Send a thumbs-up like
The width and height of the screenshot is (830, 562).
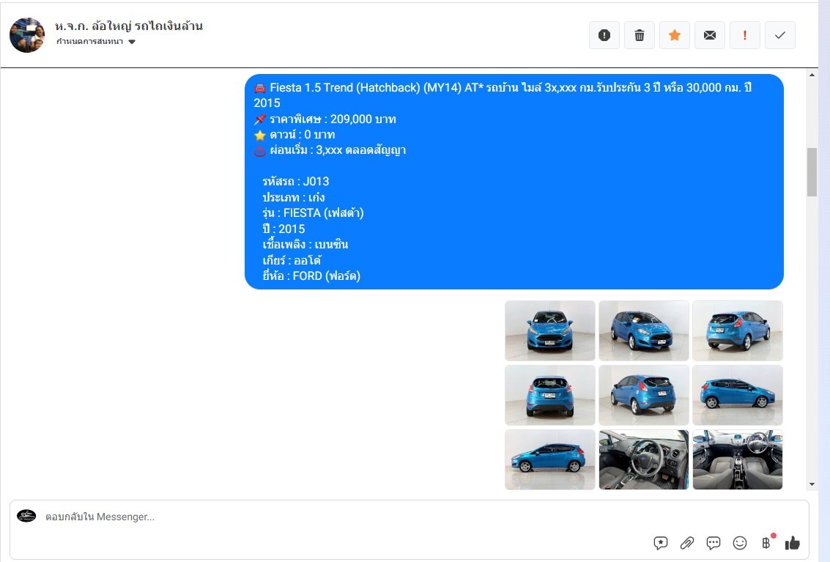(x=793, y=542)
